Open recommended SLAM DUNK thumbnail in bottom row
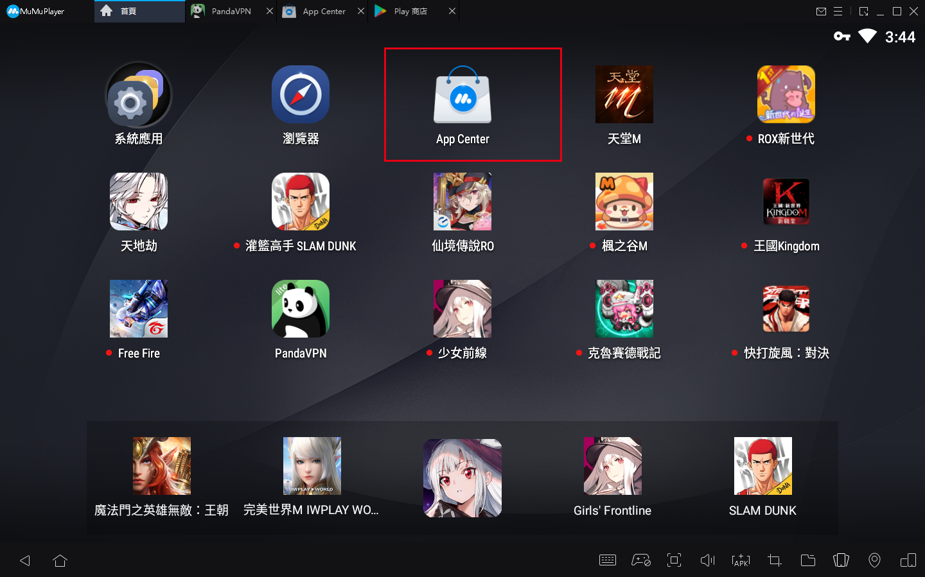Screen dimensions: 925x577 [763, 466]
